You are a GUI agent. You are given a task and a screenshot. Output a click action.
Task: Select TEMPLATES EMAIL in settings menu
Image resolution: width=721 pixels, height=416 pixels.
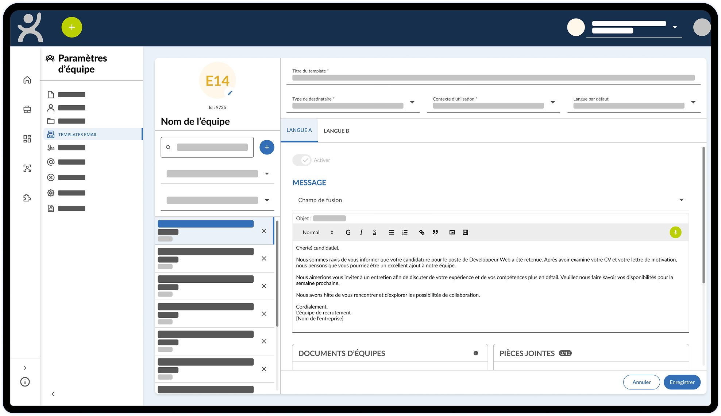(78, 134)
